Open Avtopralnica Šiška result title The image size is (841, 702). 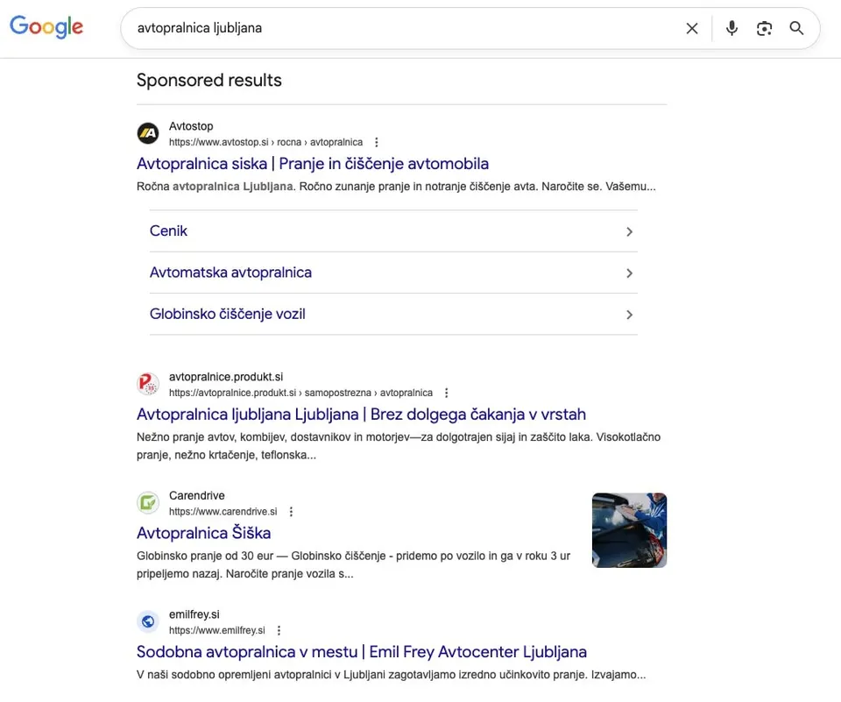pos(204,533)
